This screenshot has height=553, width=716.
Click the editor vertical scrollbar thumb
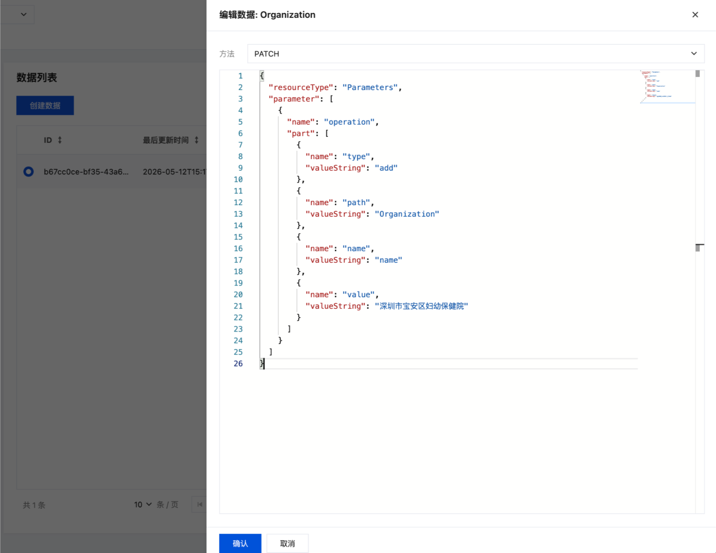click(x=698, y=74)
